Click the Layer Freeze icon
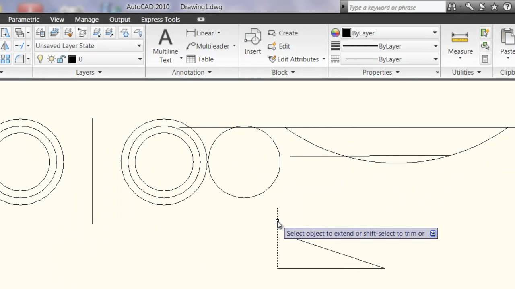 click(x=124, y=33)
